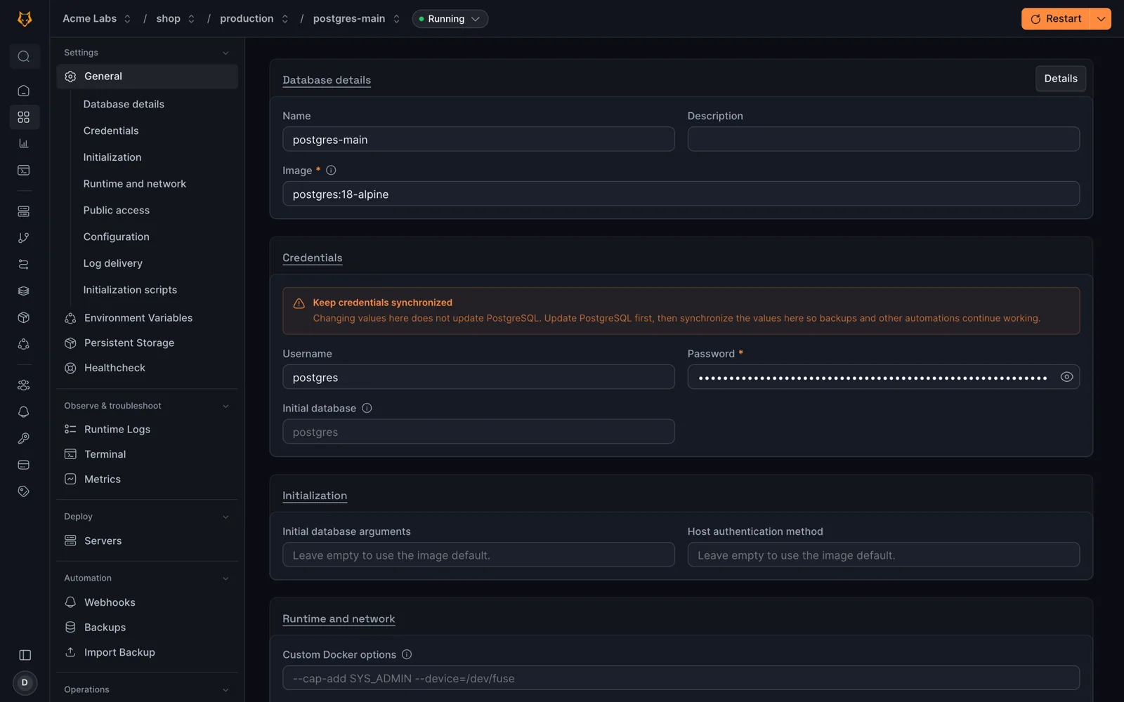The image size is (1124, 702).
Task: Open the credit card icon in the rail
Action: (24, 465)
